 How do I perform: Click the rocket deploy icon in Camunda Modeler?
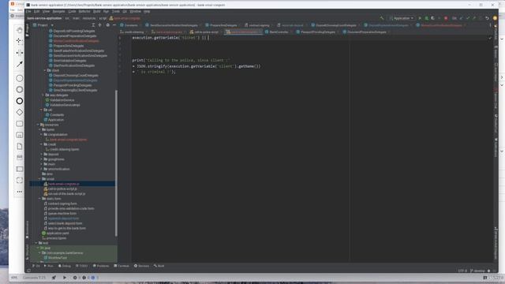tap(54, 278)
